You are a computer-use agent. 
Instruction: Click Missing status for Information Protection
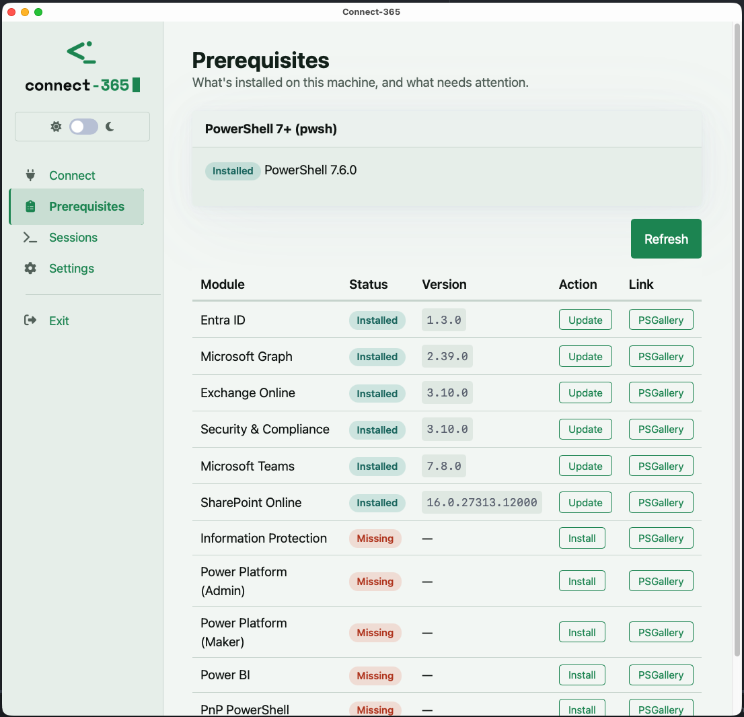(x=375, y=539)
